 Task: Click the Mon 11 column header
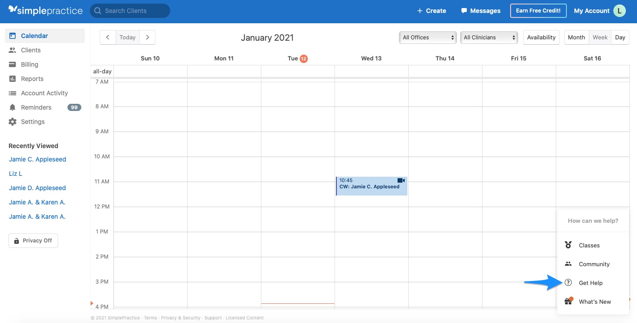(x=224, y=59)
